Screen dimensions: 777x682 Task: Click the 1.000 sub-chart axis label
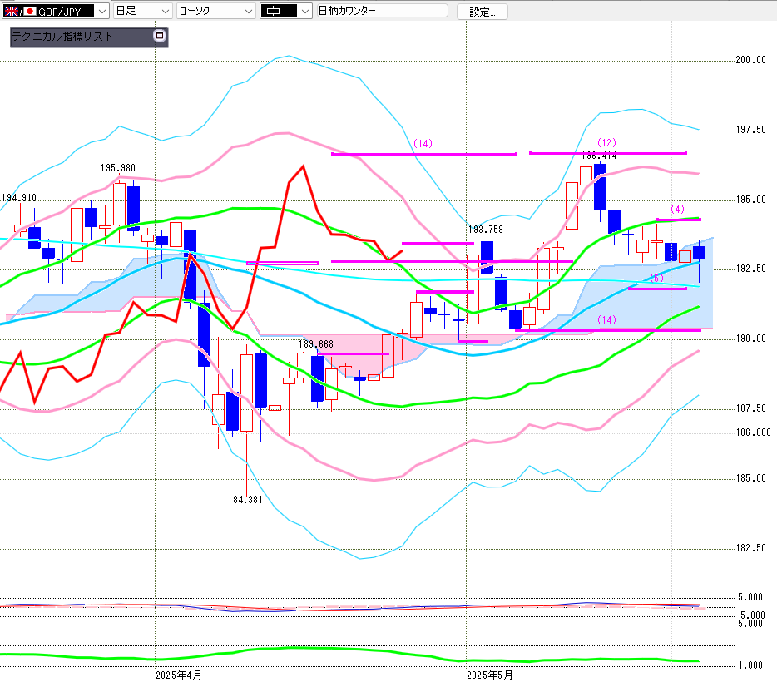point(750,665)
